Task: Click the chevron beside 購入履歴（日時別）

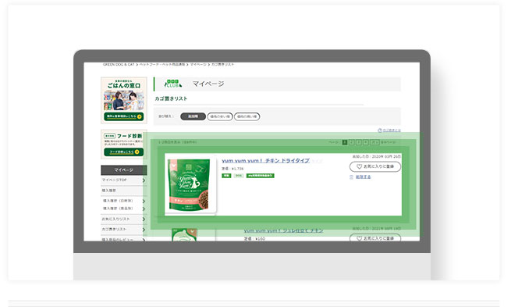Action: coord(144,201)
